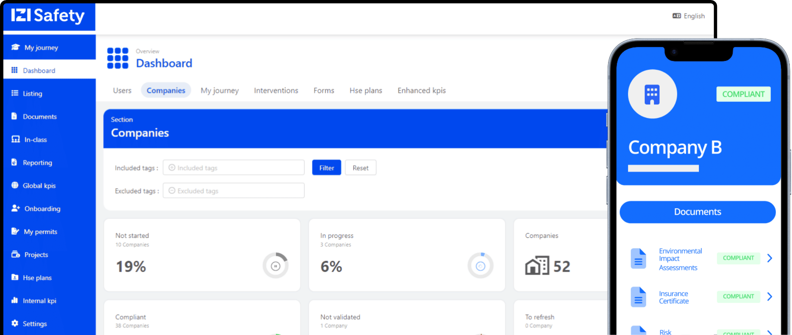Tap the Documents button on phone
Screen dimensions: 792x335
click(697, 212)
